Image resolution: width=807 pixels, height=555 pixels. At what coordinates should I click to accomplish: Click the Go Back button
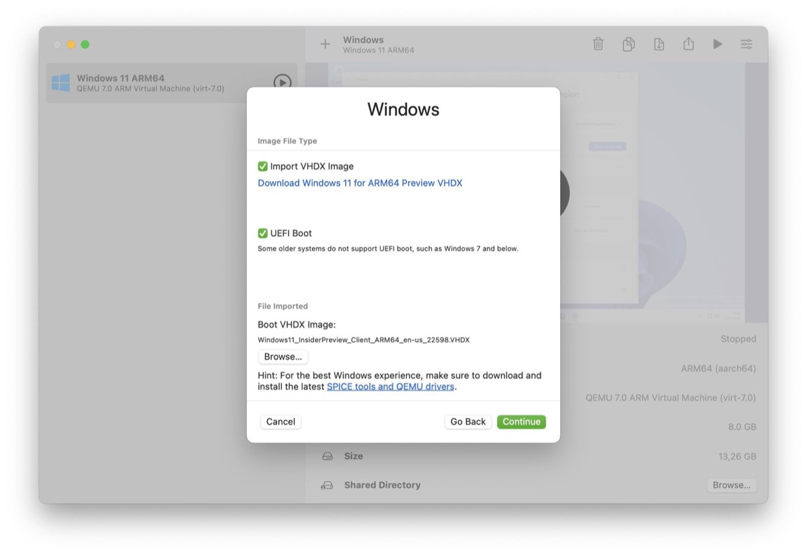pyautogui.click(x=468, y=422)
